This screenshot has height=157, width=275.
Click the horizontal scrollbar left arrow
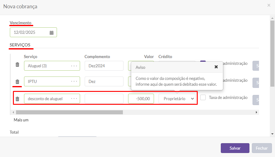click(x=13, y=112)
